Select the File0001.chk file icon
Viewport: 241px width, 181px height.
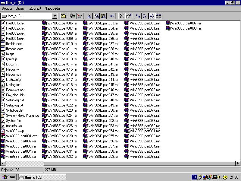click(3, 23)
